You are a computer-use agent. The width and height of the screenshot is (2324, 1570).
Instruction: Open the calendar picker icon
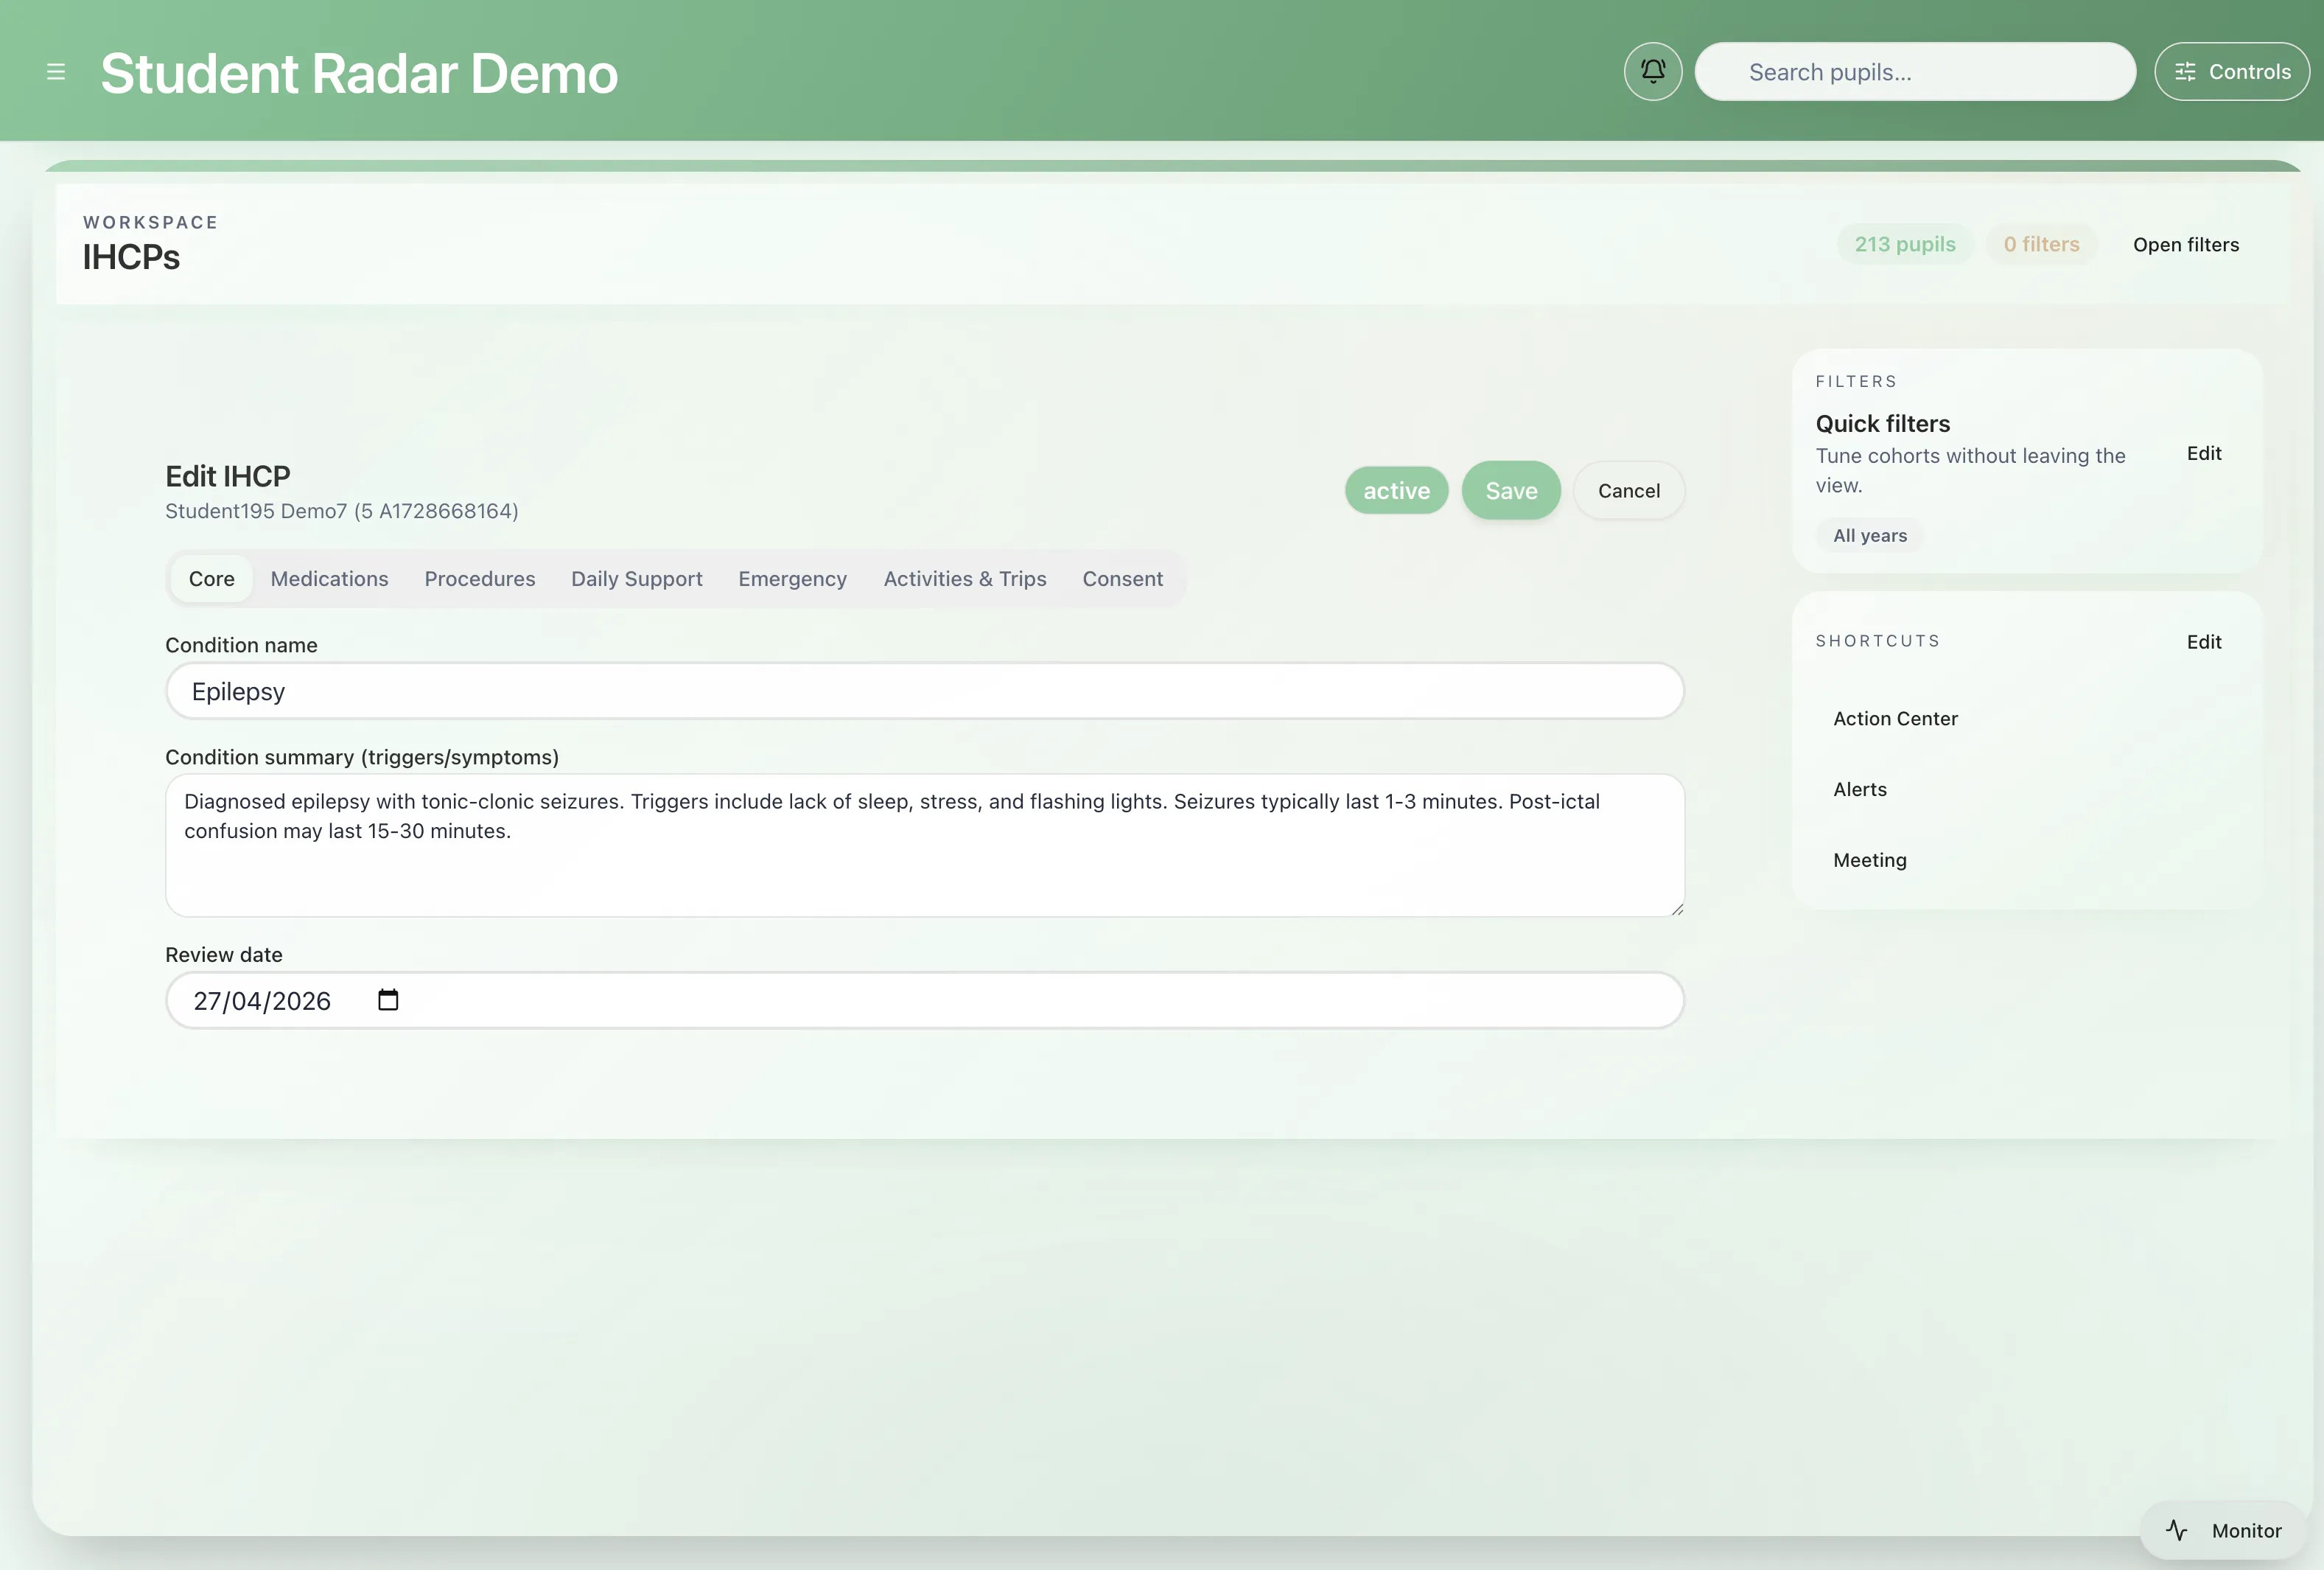coord(388,999)
